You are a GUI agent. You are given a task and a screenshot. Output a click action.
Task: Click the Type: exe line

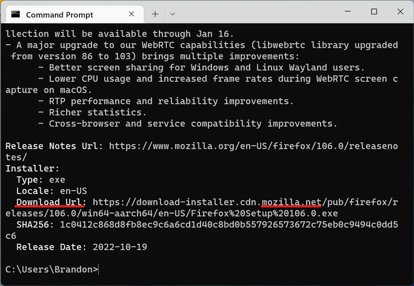click(41, 180)
